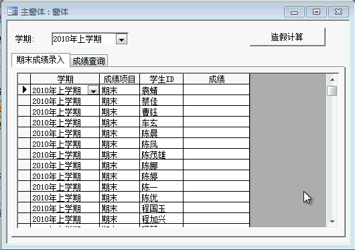Click the scroll up arrow of the datasheet

[332, 80]
